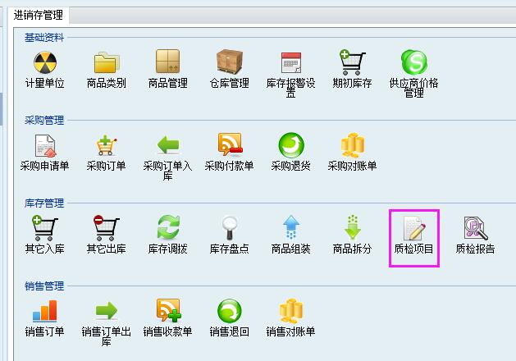Screen dimensions: 516x361
Task: Open 库存调拨 refresh arrows icon
Action: [168, 227]
